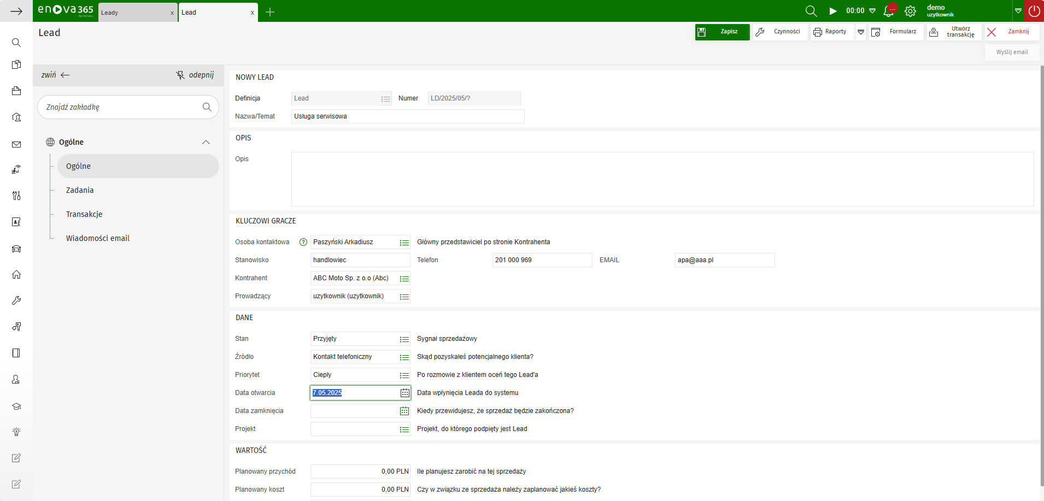1044x501 pixels.
Task: Open calendar picker for Data zamknięcia
Action: tap(404, 411)
